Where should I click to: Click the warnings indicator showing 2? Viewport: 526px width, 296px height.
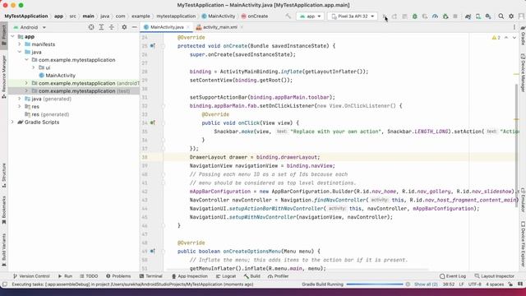[496, 38]
